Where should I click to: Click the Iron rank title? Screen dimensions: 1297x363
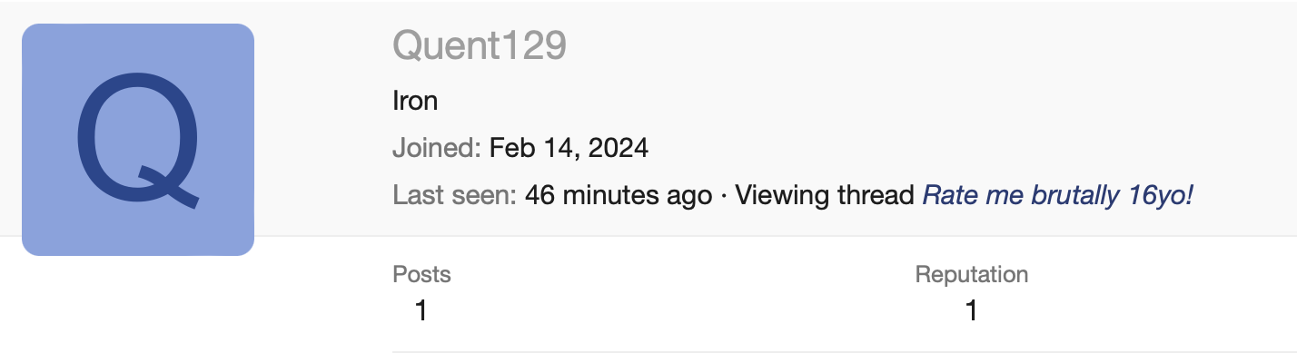[x=414, y=101]
